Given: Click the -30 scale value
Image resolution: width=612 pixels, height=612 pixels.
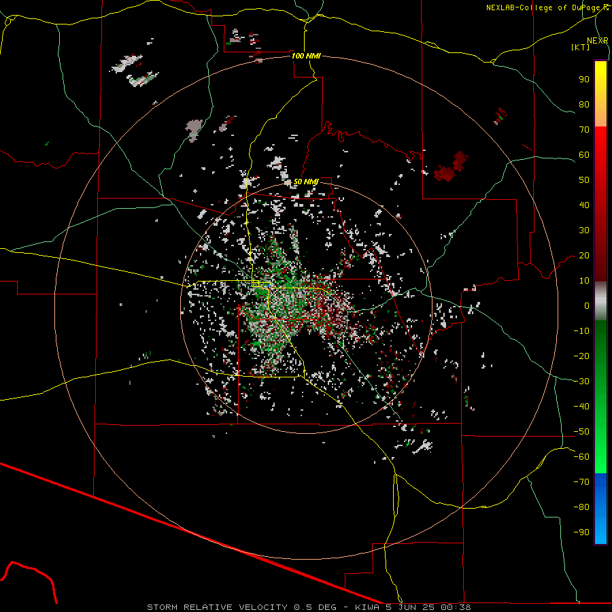Looking at the screenshot, I should (x=581, y=381).
